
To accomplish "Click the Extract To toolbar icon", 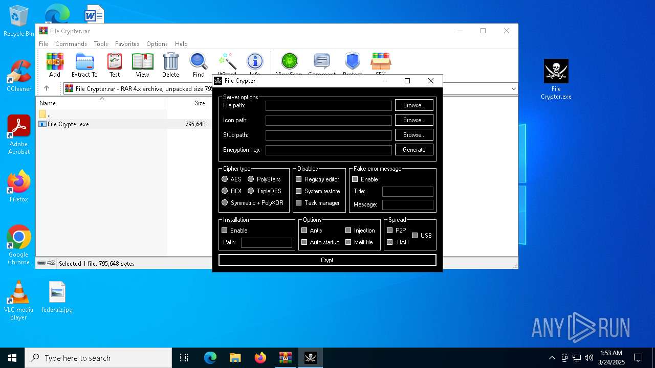I will tap(84, 65).
